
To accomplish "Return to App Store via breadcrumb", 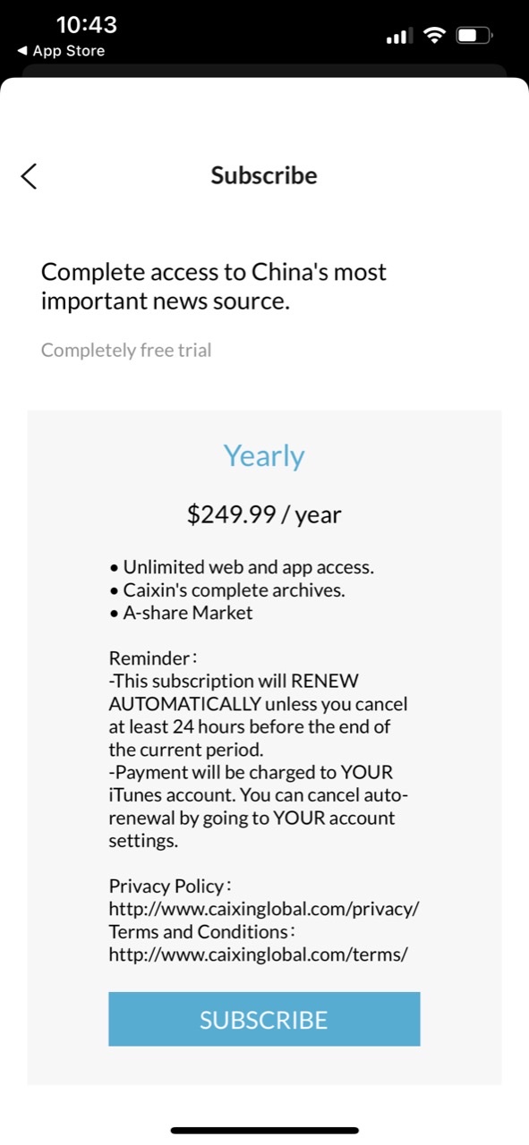I will (x=61, y=51).
